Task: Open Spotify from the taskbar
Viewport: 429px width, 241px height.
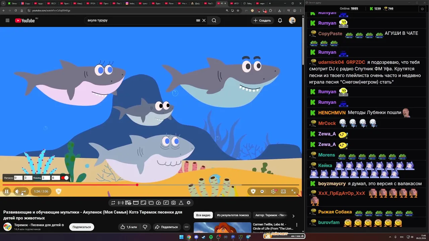Action: pos(211,237)
